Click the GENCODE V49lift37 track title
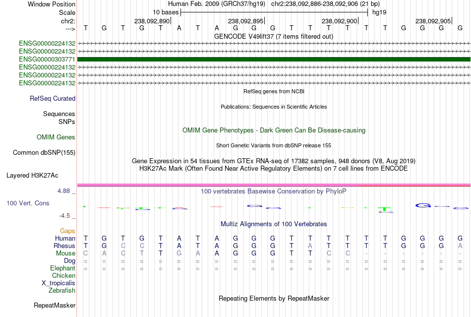Screen dimensions: 471x317 pos(274,37)
